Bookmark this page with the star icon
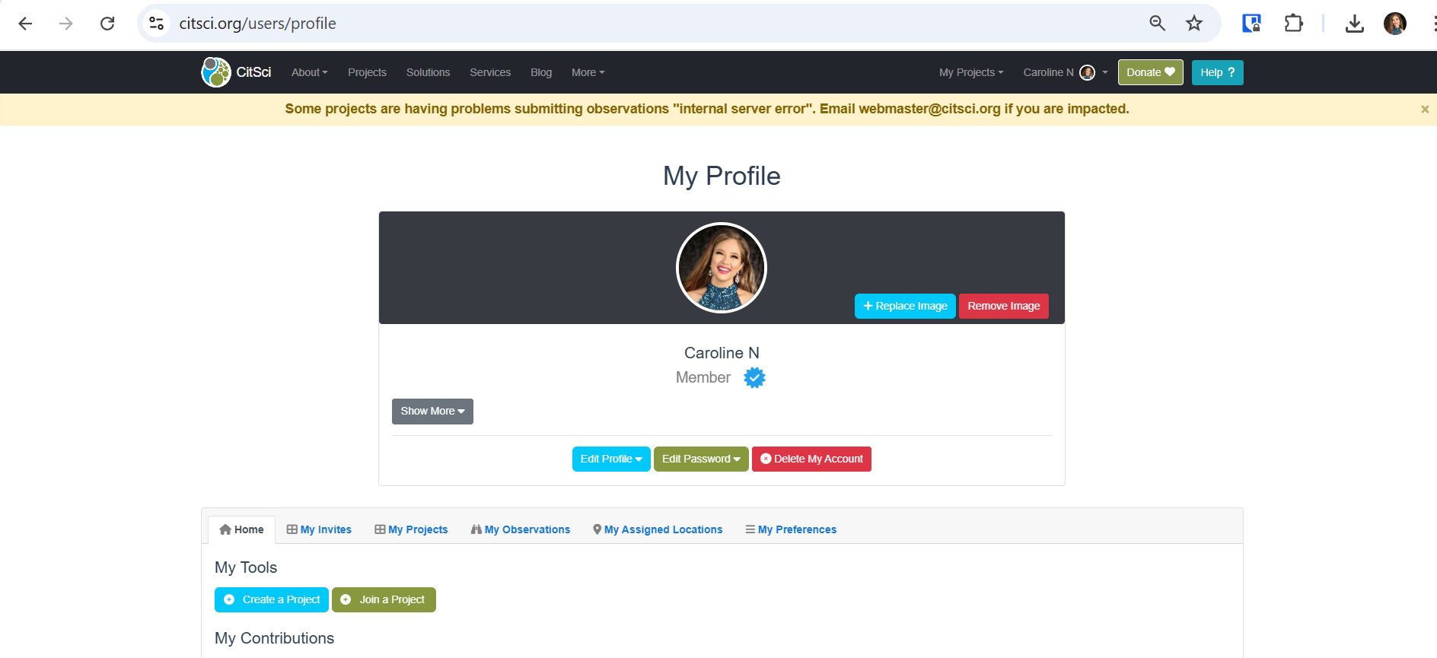Screen dimensions: 1437x658 pos(1193,24)
